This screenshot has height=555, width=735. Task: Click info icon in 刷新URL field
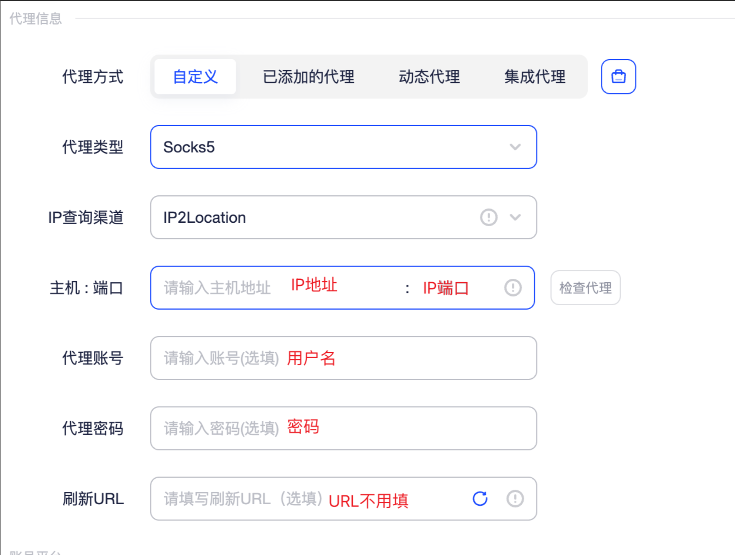[515, 499]
